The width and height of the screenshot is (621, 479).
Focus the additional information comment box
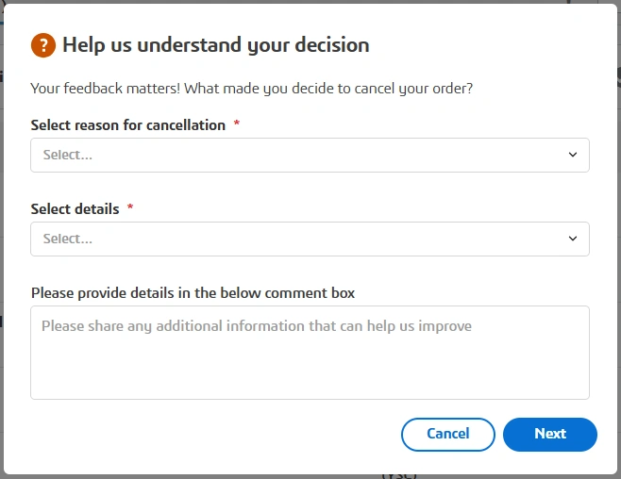pos(310,352)
